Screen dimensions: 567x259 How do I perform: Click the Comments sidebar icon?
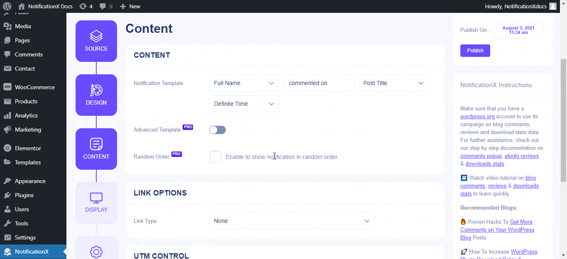click(7, 54)
